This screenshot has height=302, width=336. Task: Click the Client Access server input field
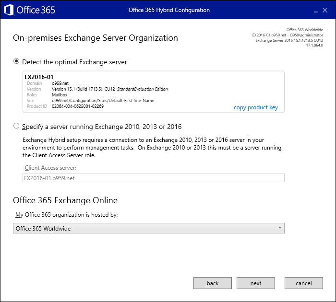(154, 178)
